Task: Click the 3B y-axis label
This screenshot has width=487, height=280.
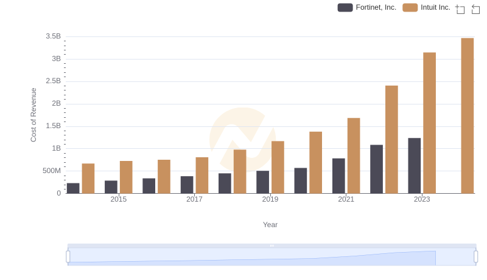Action: tap(56, 59)
